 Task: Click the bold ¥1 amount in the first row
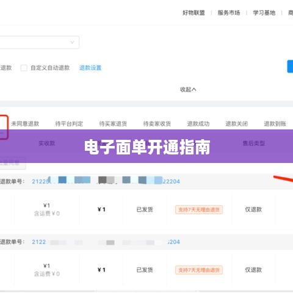click(x=101, y=209)
